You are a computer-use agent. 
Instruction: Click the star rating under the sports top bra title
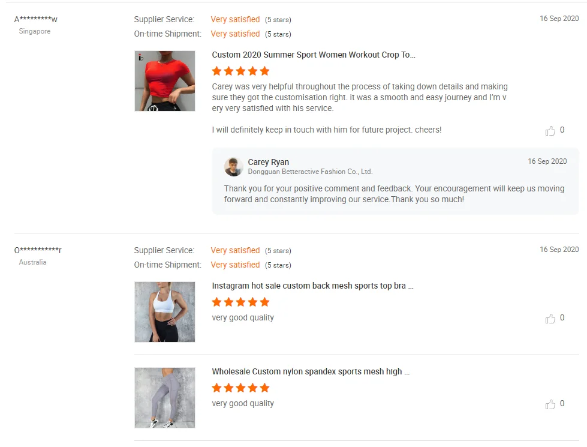pyautogui.click(x=240, y=302)
